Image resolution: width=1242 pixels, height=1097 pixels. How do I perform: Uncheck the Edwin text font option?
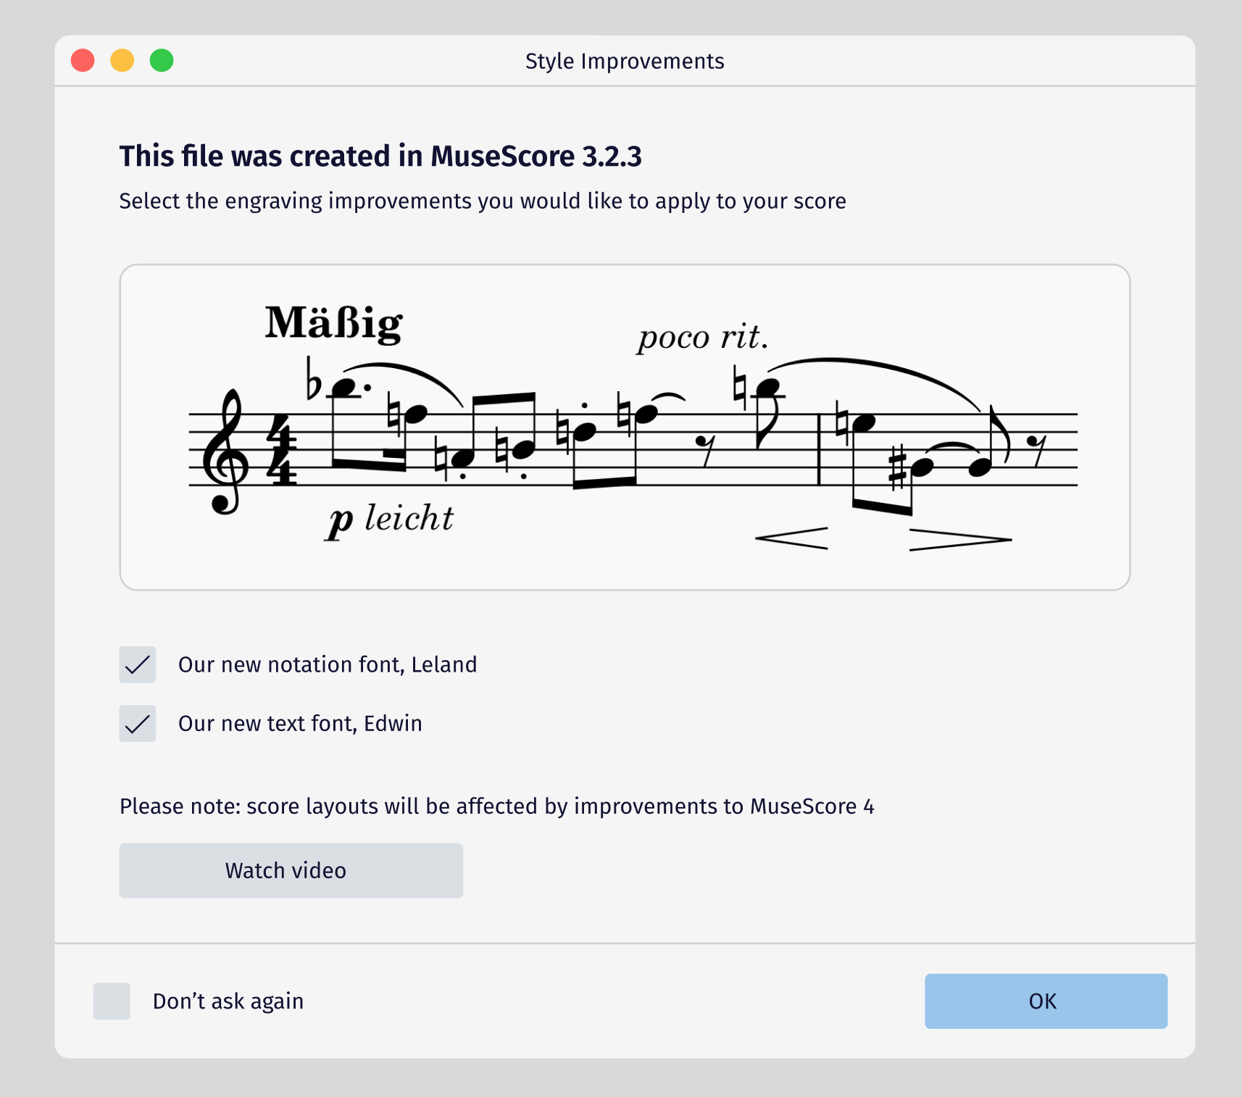138,723
